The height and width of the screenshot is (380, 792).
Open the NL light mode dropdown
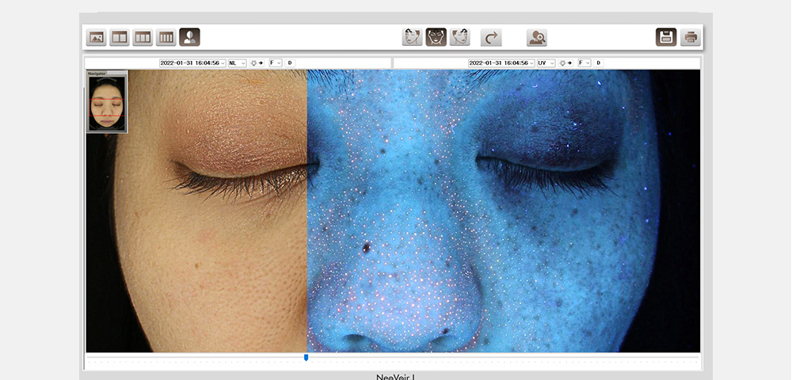(x=237, y=63)
